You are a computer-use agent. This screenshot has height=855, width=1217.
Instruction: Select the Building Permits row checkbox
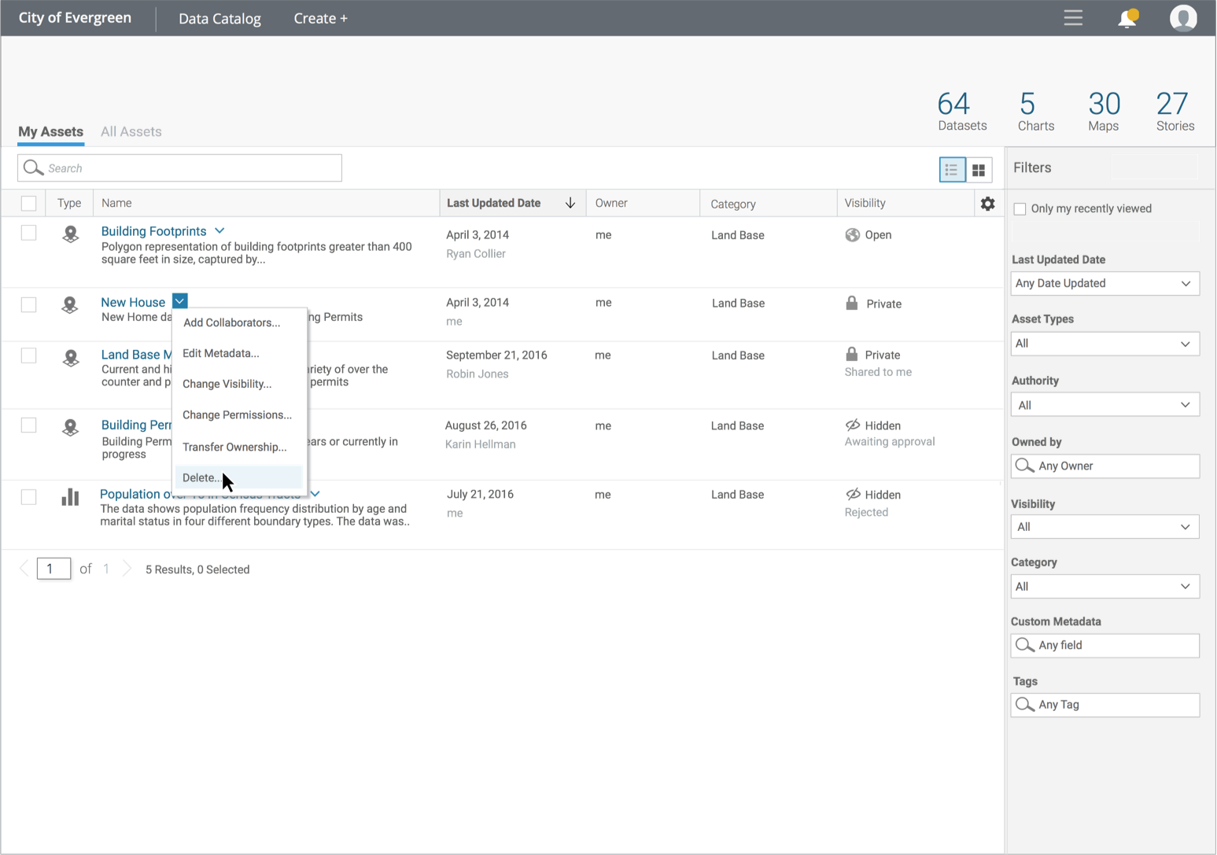point(28,426)
